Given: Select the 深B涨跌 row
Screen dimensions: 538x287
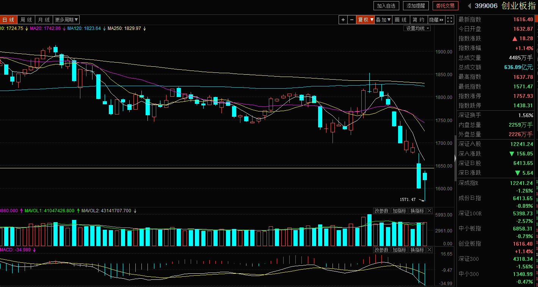Looking at the screenshot, I should pyautogui.click(x=496, y=173).
